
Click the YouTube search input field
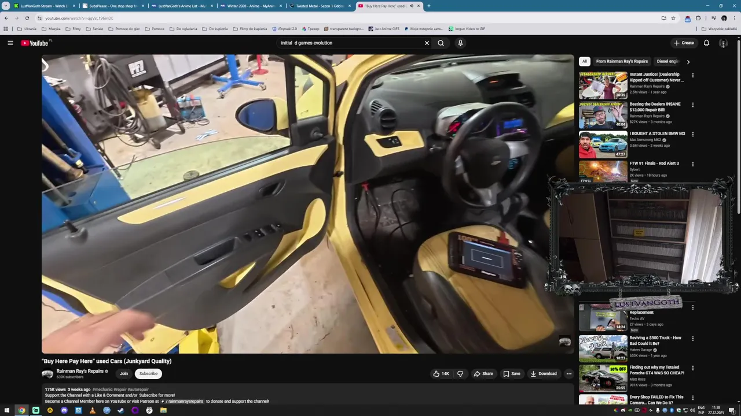(x=350, y=43)
